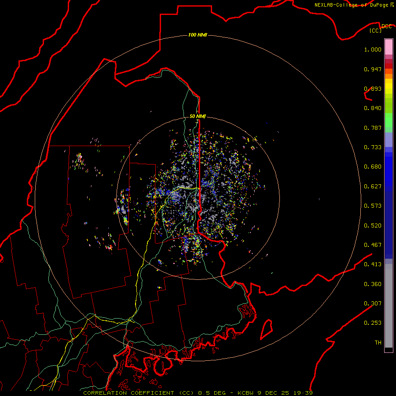The image size is (396, 396).
Task: Click the 0.947 value on the CC legend
Action: click(x=373, y=69)
